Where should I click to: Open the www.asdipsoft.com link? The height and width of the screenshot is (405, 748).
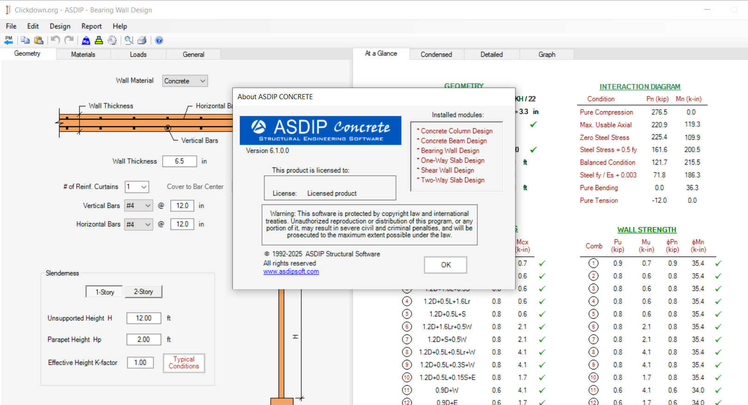(x=291, y=271)
